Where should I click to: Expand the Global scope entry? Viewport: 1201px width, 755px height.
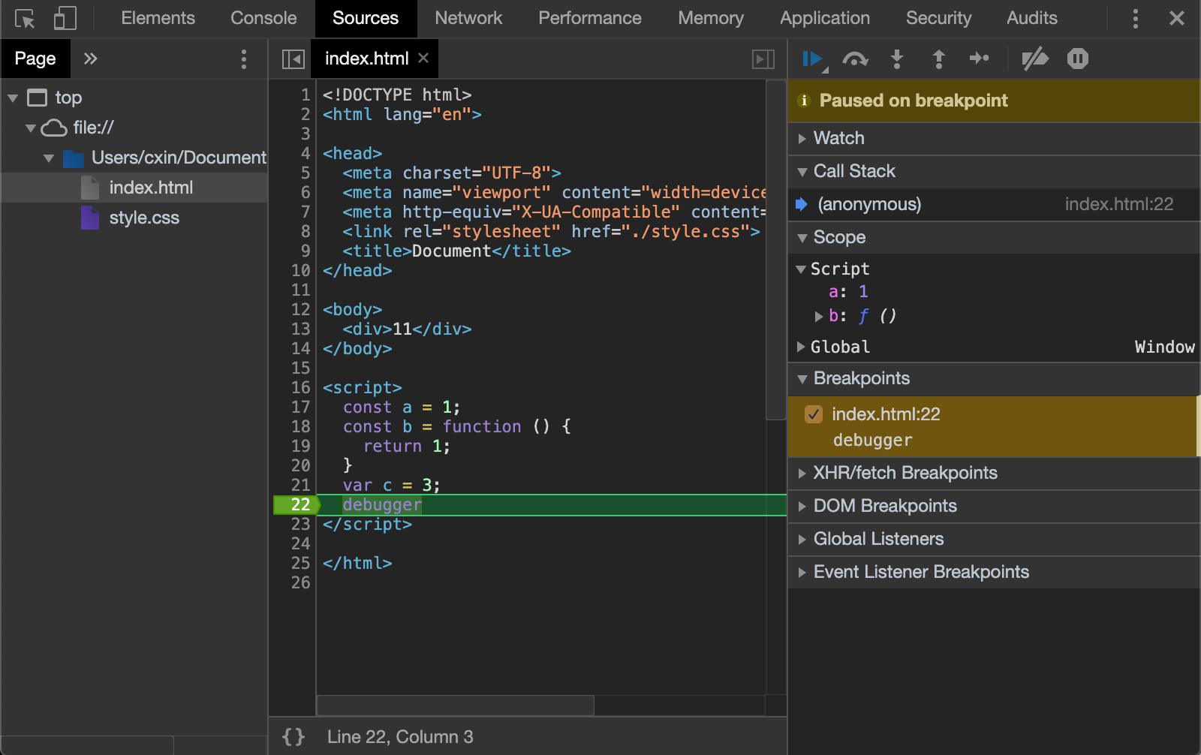[802, 346]
